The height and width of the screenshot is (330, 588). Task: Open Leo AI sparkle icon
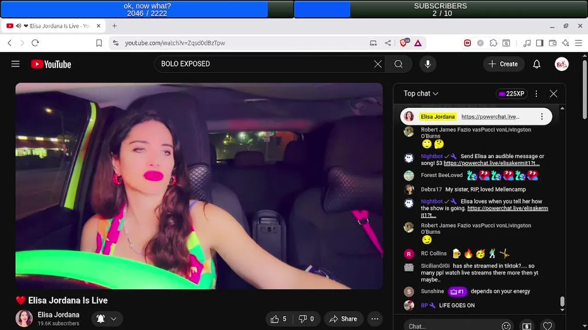565,43
